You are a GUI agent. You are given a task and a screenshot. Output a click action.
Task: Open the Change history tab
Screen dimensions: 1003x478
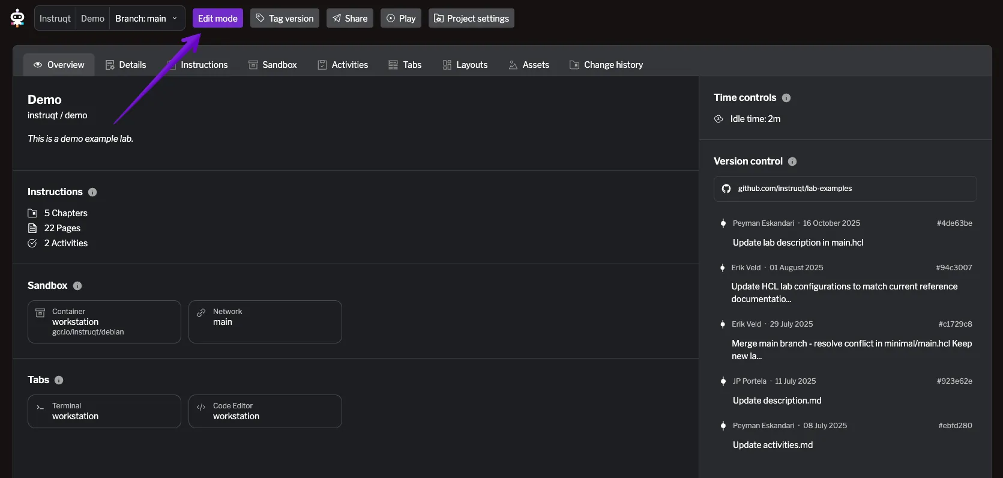[606, 65]
